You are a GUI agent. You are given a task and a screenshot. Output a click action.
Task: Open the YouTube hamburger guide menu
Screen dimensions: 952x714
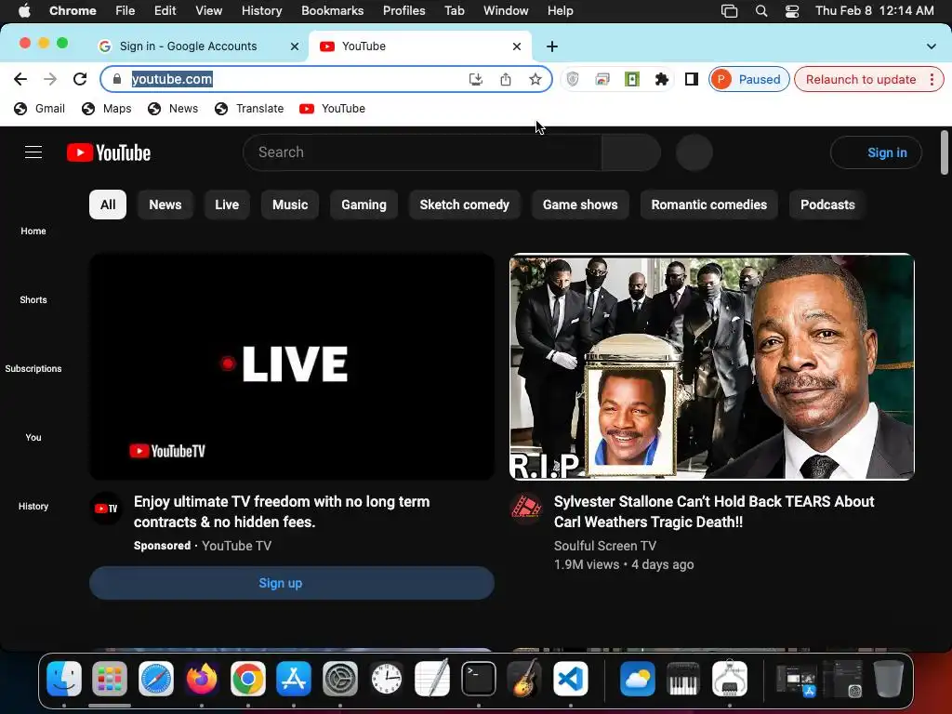(33, 152)
